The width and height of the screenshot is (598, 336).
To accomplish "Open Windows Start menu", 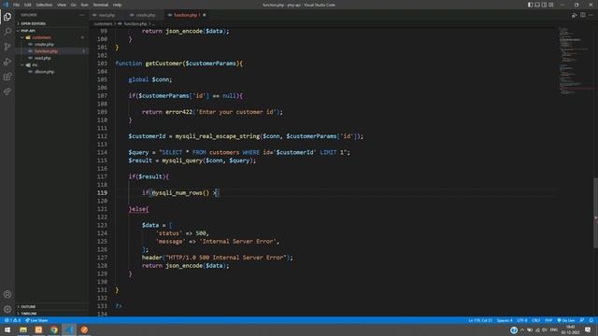I will pos(7,329).
